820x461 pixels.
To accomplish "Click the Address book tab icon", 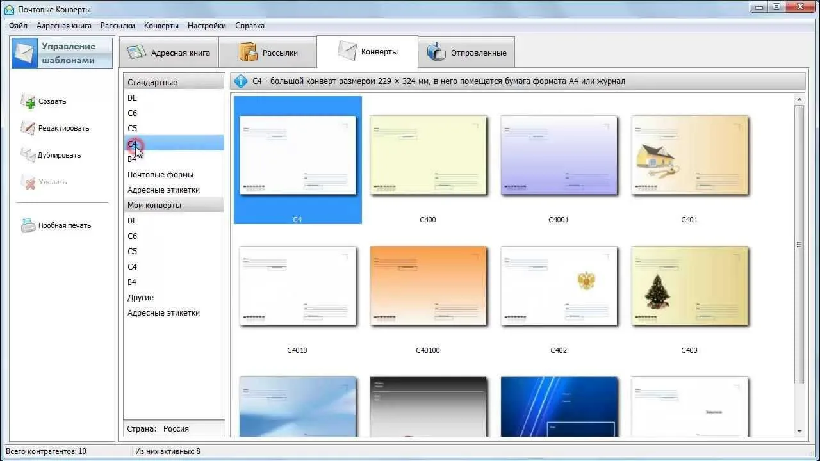I will point(137,53).
